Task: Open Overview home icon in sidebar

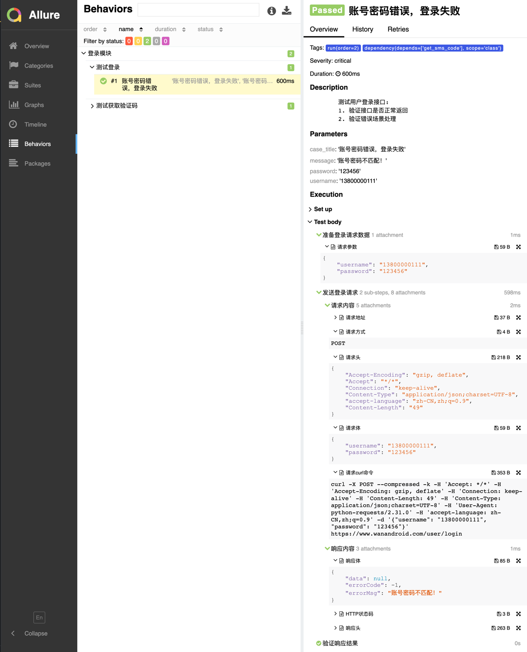Action: click(x=14, y=46)
